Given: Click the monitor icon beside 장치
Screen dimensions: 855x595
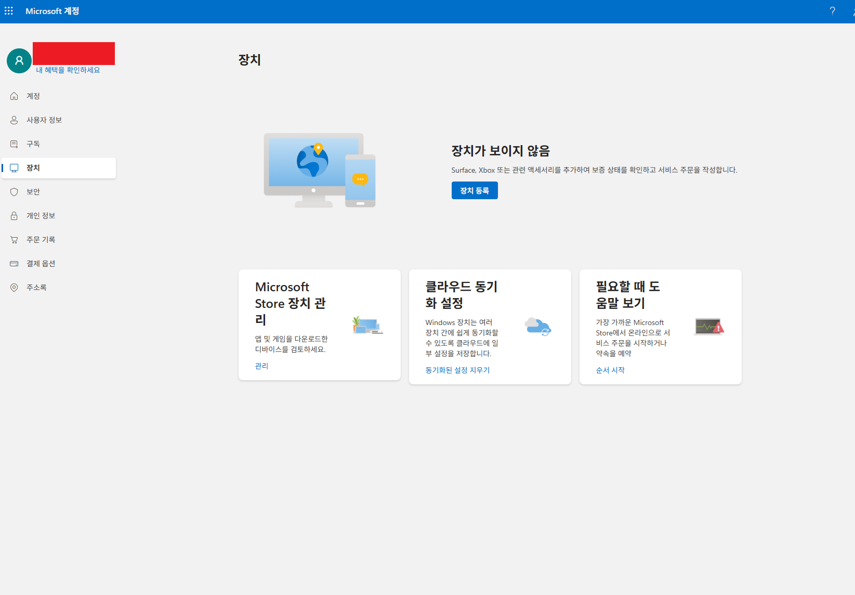Looking at the screenshot, I should point(14,168).
